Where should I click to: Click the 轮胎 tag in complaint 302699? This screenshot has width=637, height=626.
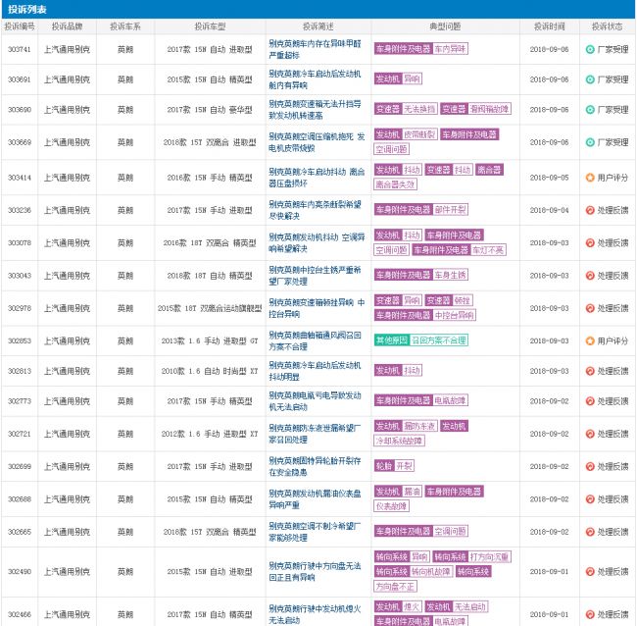383,466
